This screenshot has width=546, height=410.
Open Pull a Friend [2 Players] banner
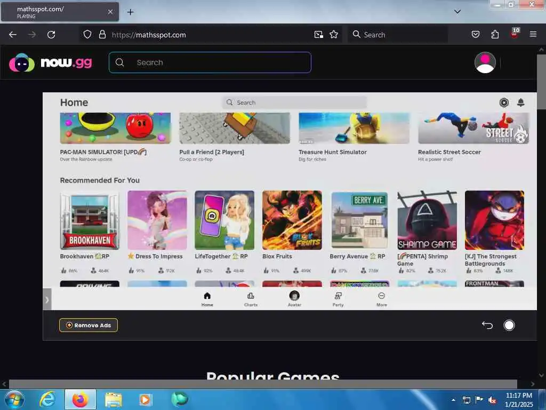click(x=235, y=128)
